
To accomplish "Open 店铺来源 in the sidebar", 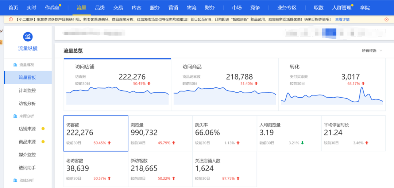I will 28,129.
